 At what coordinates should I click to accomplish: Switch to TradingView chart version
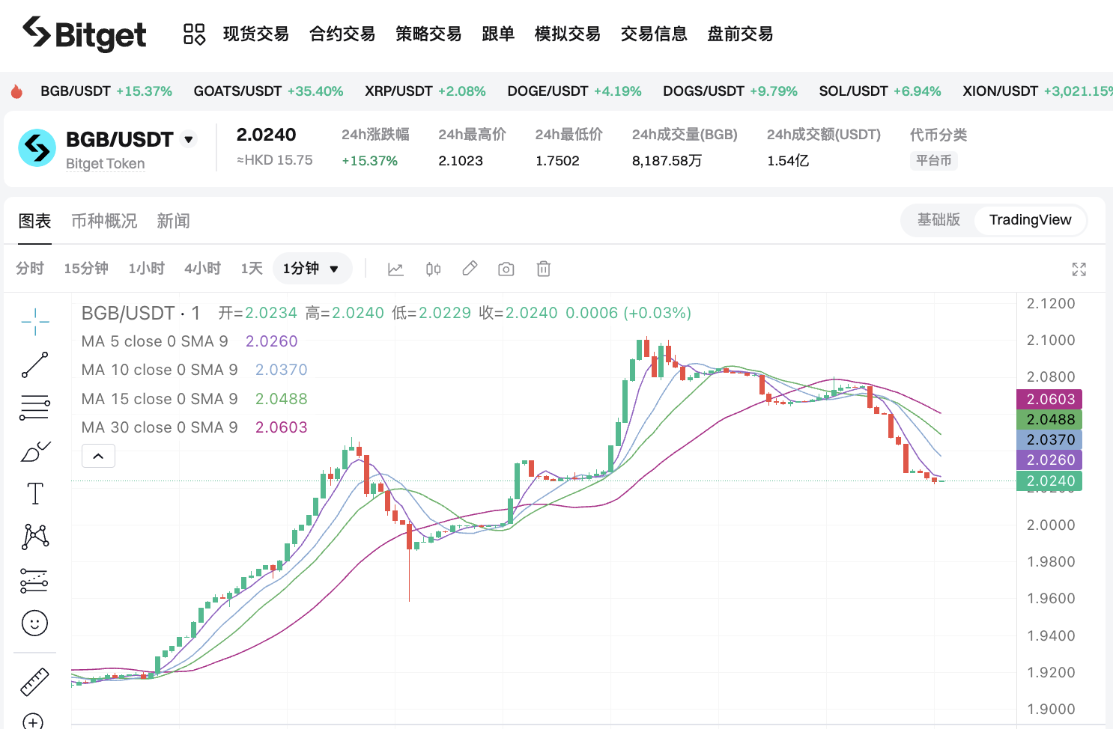[x=1030, y=220]
